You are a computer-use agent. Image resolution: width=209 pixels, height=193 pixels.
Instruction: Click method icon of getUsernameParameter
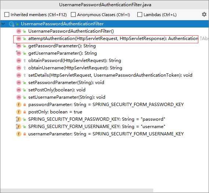[19, 53]
